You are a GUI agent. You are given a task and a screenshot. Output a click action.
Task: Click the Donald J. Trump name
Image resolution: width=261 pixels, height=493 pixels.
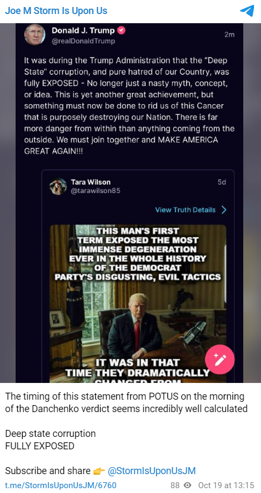[83, 31]
